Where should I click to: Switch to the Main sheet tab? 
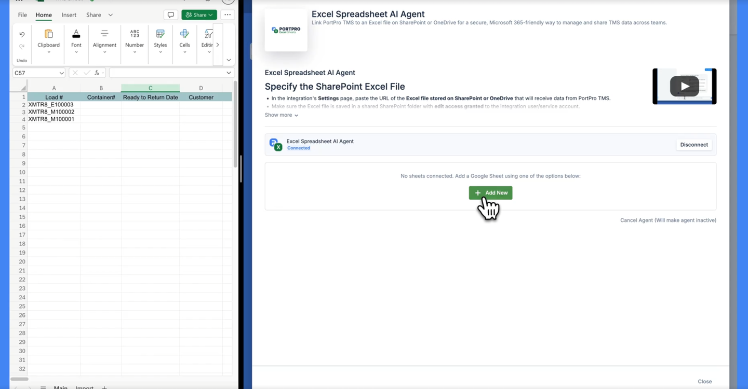click(61, 386)
